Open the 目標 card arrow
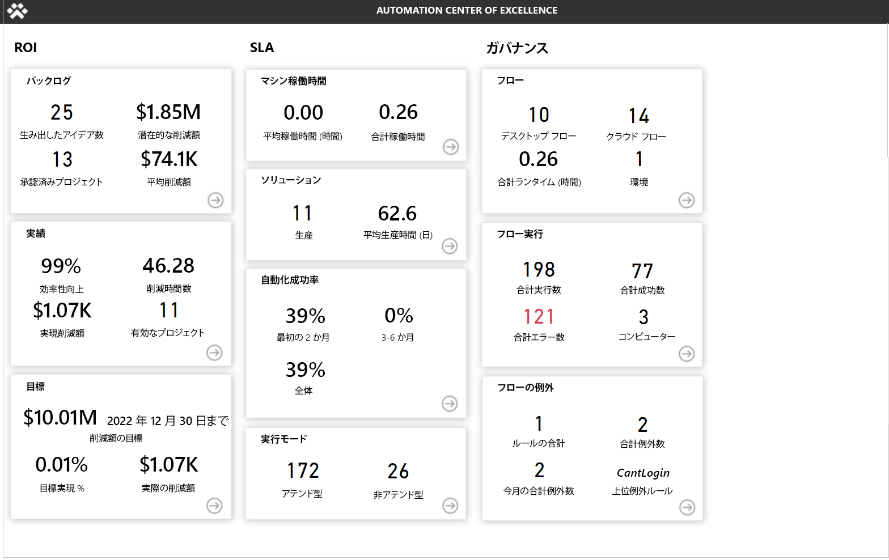Image resolution: width=889 pixels, height=560 pixels. tap(214, 506)
